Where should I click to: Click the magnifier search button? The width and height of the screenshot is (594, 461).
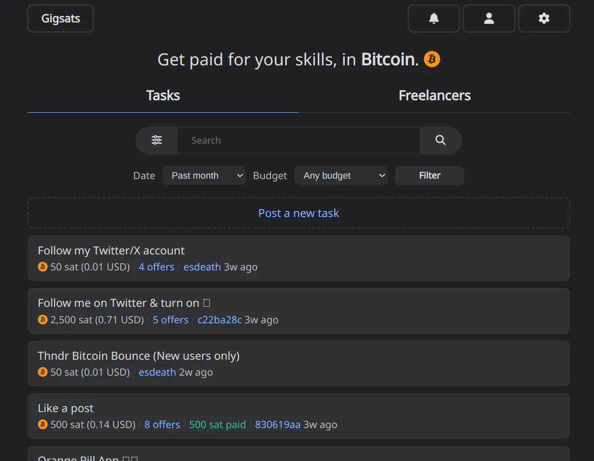pos(440,140)
